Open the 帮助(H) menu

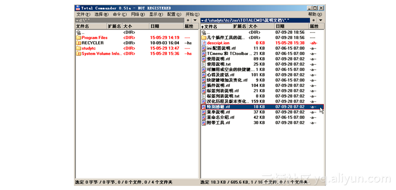pos(315,15)
